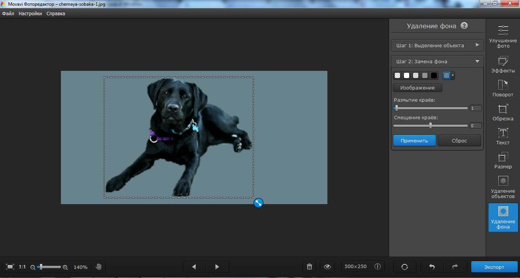The width and height of the screenshot is (520, 278).
Task: Open the Текст tool
Action: tap(503, 136)
